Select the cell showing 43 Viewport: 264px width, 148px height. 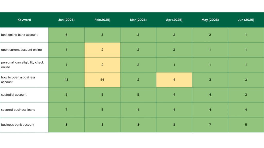click(x=66, y=80)
